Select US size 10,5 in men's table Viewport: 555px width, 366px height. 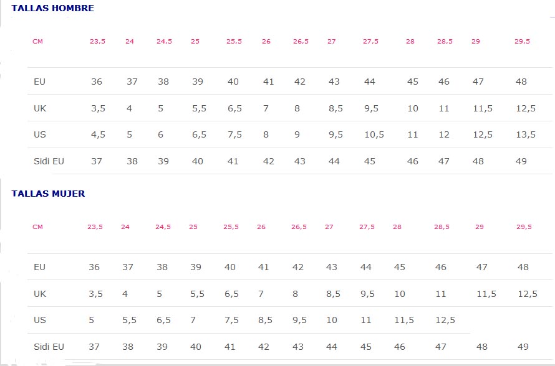(x=374, y=135)
